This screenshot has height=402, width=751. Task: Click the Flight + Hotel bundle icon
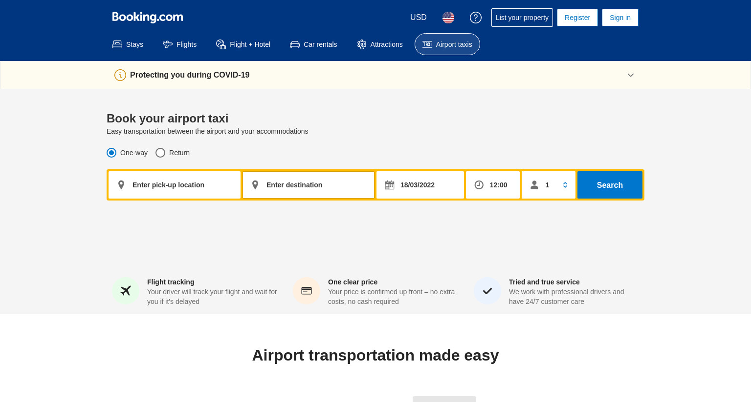point(221,44)
